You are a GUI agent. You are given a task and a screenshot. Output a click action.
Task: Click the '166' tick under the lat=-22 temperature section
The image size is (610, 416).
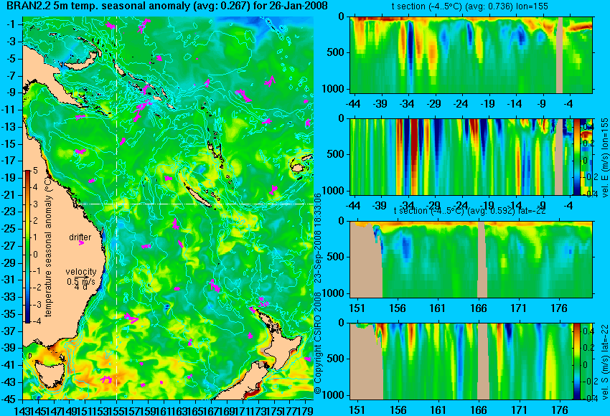478,308
